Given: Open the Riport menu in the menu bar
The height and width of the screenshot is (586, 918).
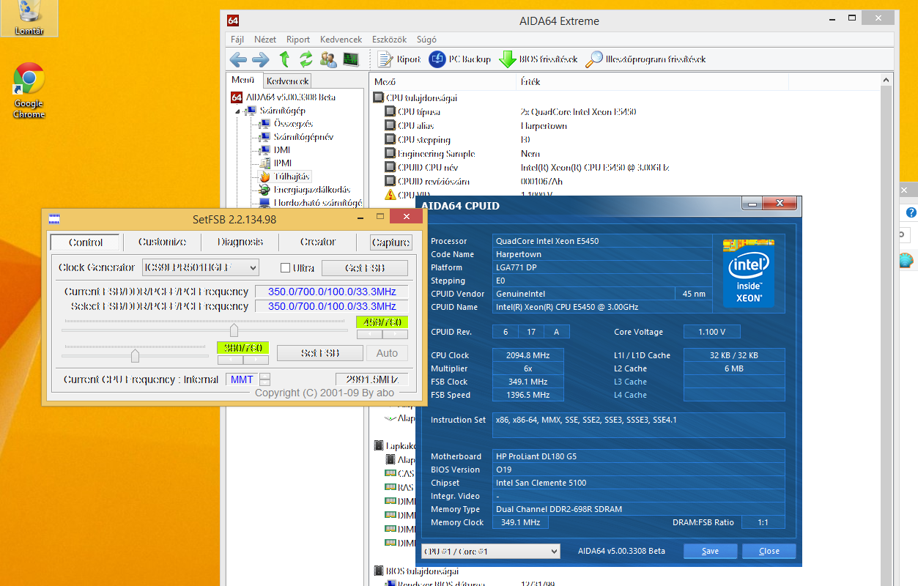Looking at the screenshot, I should [298, 40].
